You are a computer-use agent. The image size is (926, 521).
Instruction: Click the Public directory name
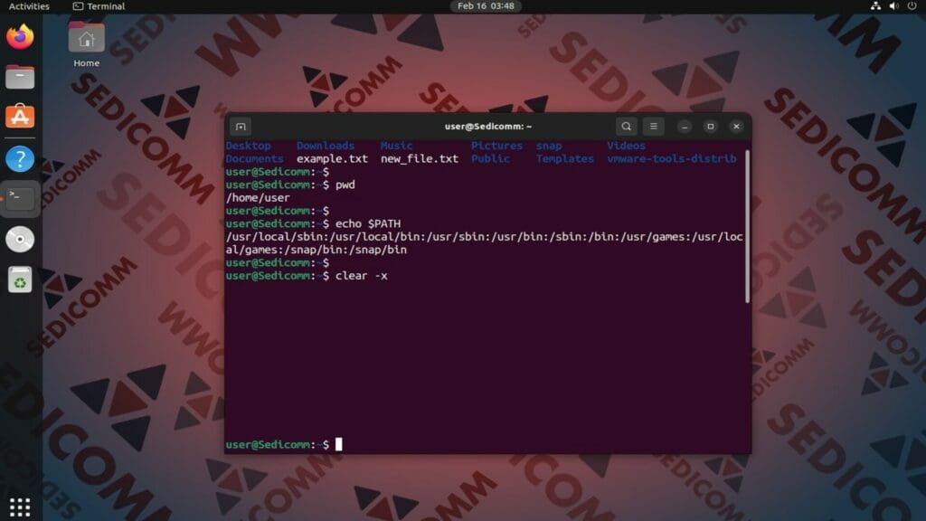point(490,159)
